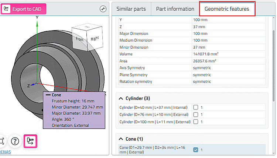Click the icon inside Export to CAD button
The height and width of the screenshot is (158, 277).
pos(6,9)
